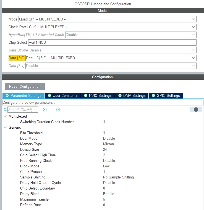This screenshot has height=210, width=204.
Task: Select Free Running Clock parameter
Action: 36,161
